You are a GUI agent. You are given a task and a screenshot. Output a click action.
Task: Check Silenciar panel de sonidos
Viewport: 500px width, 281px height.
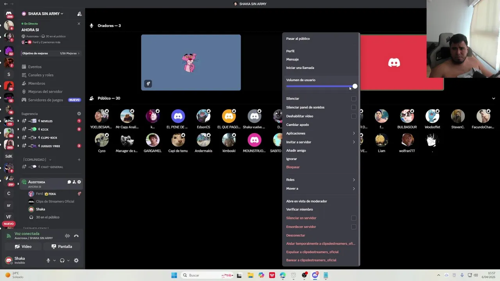point(354,107)
